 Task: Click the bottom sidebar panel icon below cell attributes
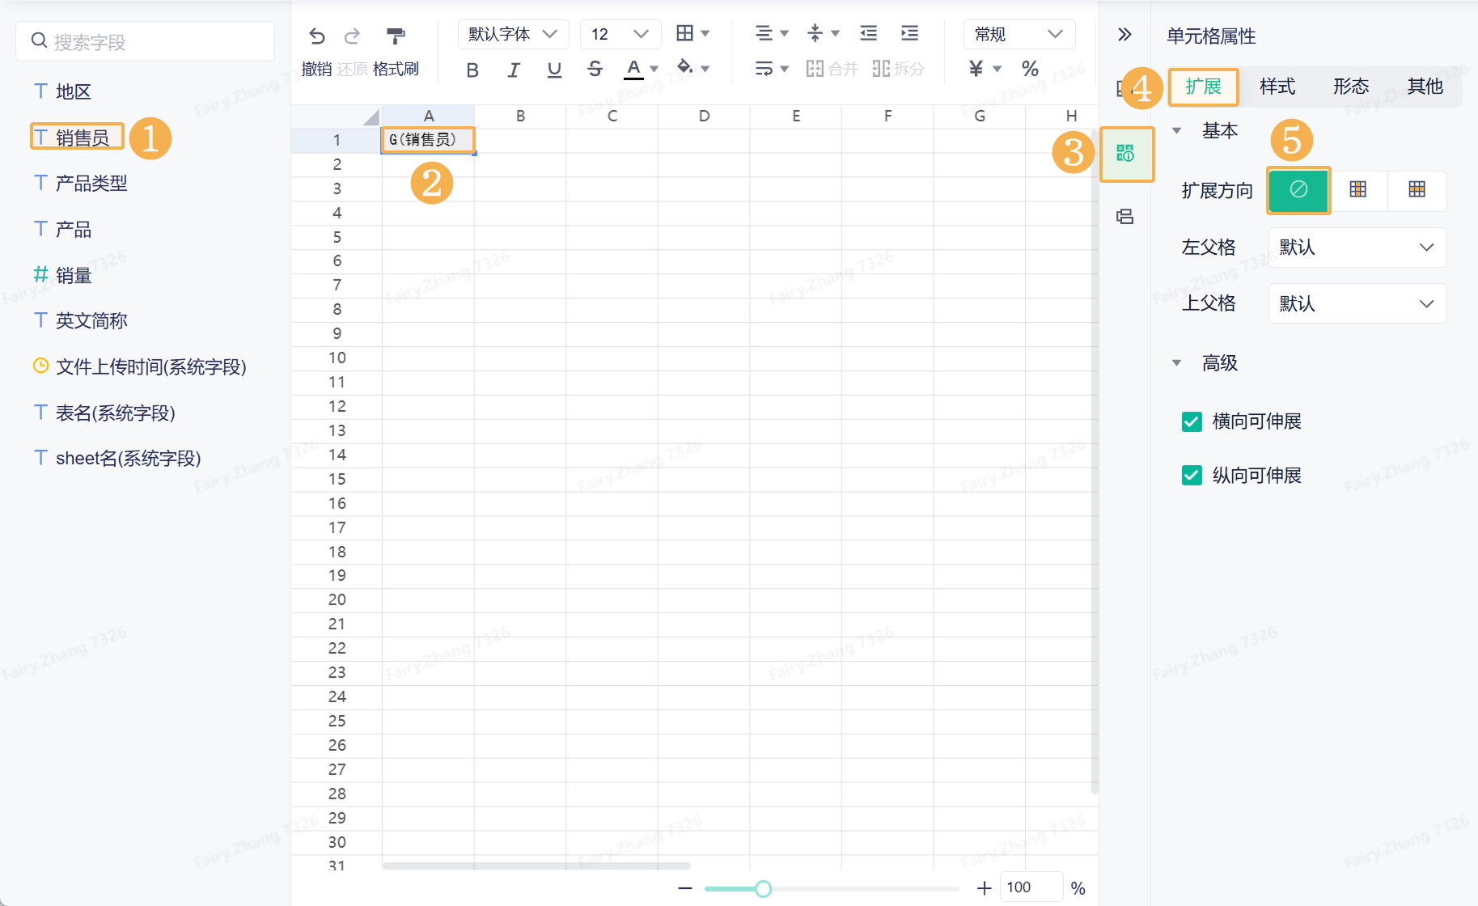click(x=1125, y=216)
